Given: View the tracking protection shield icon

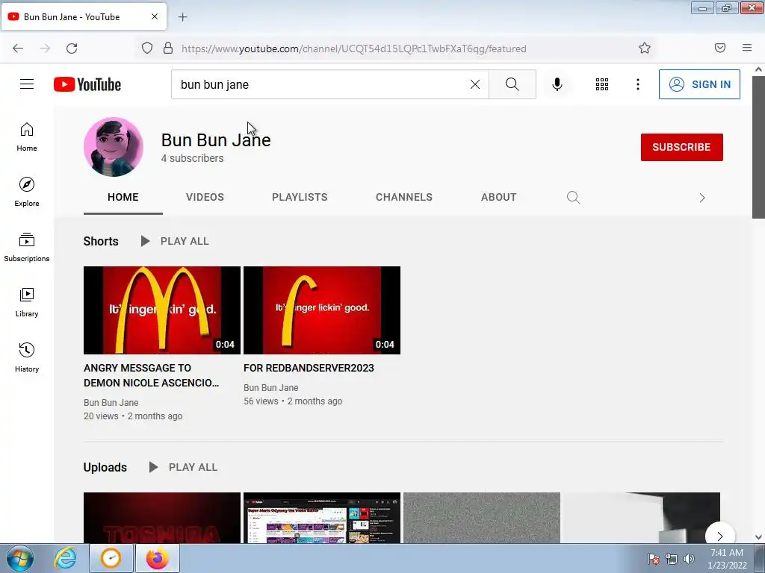Looking at the screenshot, I should pos(147,48).
